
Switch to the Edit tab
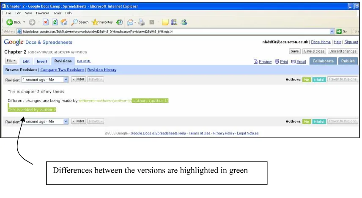pyautogui.click(x=26, y=61)
